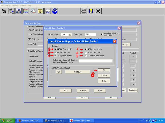Open the plot graph toolbar icon
165x123 pixels.
click(x=26, y=11)
